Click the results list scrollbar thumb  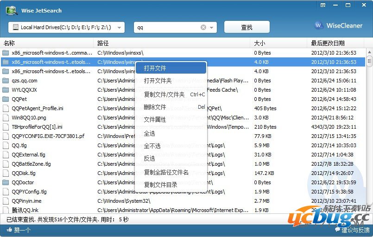coord(369,61)
